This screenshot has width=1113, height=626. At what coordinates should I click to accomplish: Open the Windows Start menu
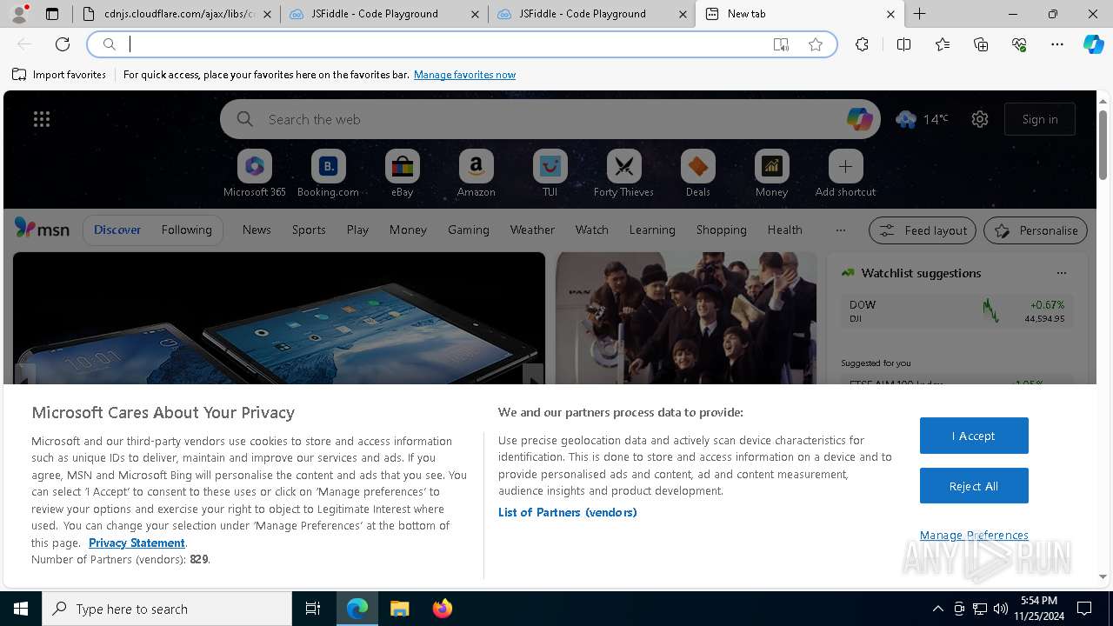pyautogui.click(x=21, y=609)
